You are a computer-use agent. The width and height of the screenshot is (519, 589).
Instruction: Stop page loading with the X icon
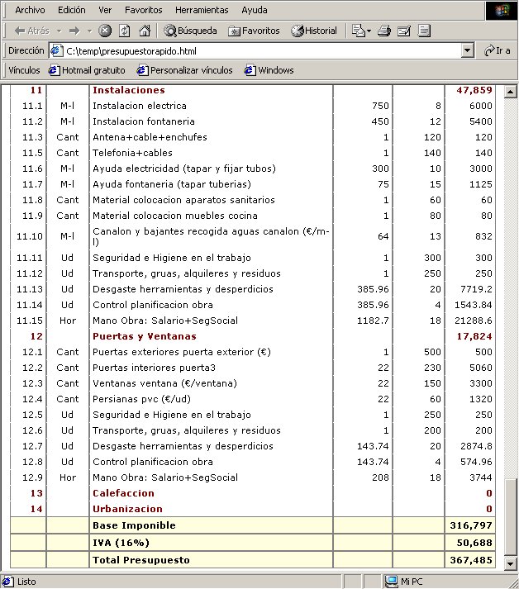105,31
